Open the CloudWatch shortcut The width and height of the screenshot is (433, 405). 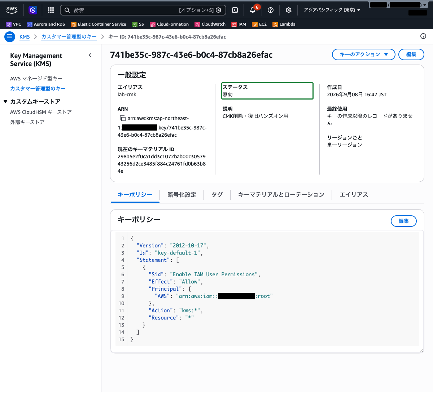tap(210, 24)
